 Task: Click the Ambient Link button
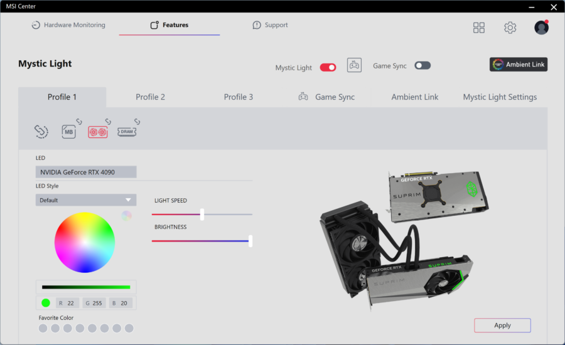point(518,65)
